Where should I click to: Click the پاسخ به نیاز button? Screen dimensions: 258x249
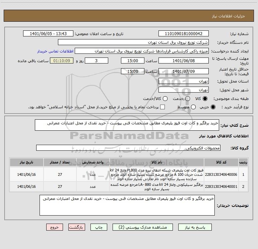tap(195, 227)
